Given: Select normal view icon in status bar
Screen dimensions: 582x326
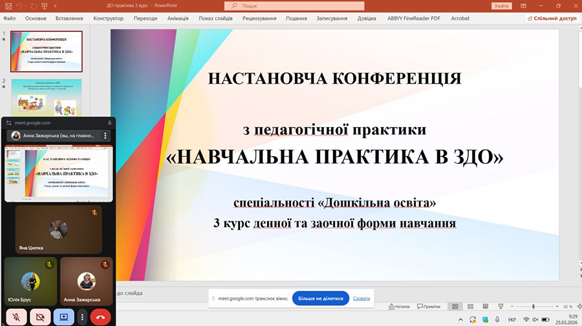Looking at the screenshot, I should (455, 307).
